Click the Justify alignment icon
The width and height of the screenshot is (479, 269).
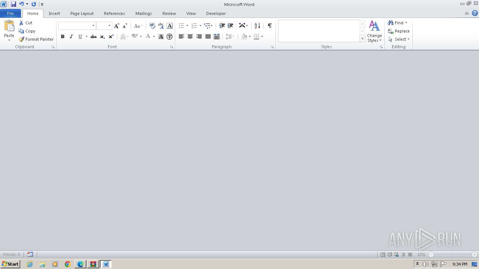click(208, 37)
